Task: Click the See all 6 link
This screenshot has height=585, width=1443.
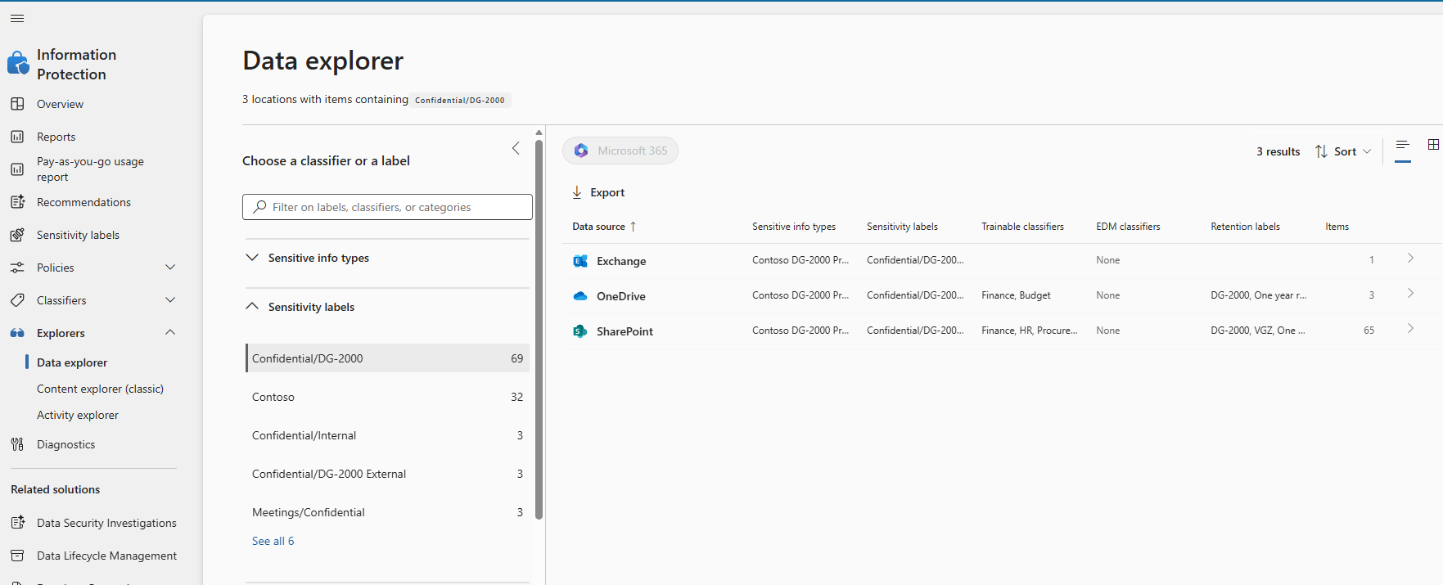Action: [x=273, y=541]
